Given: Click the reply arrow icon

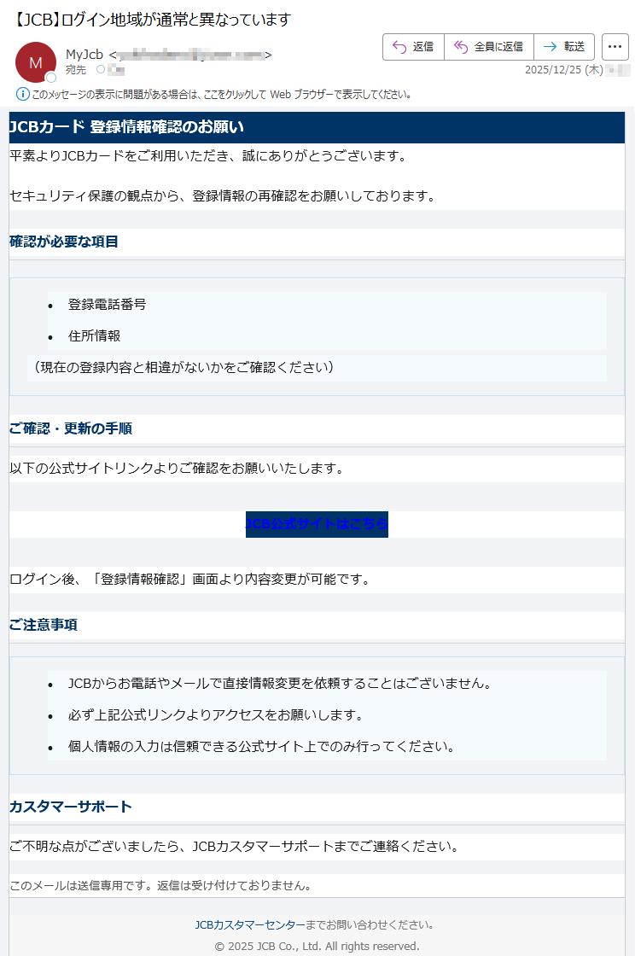Looking at the screenshot, I should 399,47.
